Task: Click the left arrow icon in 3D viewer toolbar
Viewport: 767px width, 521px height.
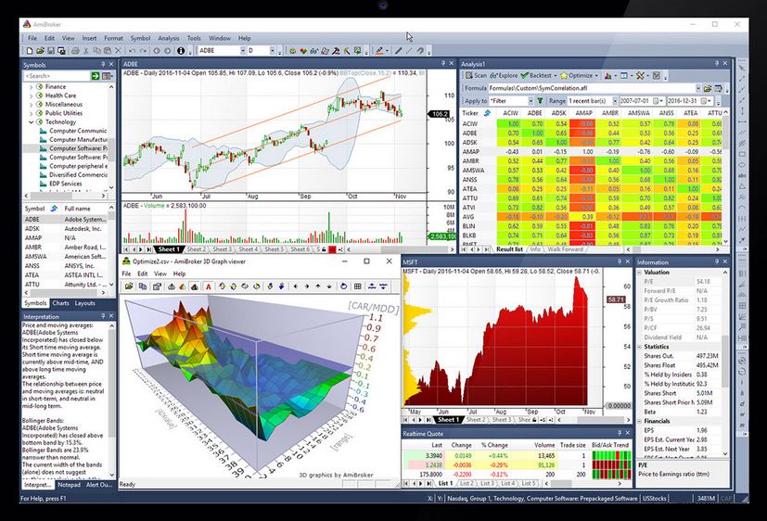Action: click(x=296, y=286)
